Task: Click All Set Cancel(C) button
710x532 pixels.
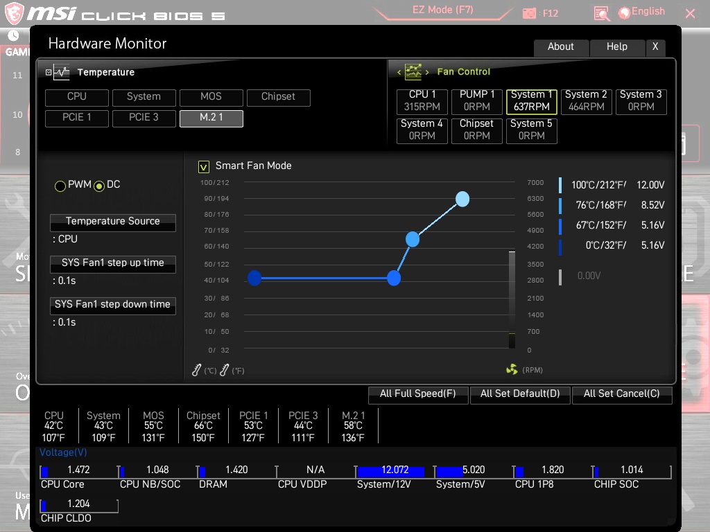Action: pyautogui.click(x=622, y=394)
